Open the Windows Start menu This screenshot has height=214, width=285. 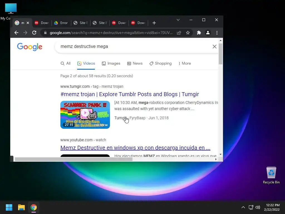click(x=9, y=207)
